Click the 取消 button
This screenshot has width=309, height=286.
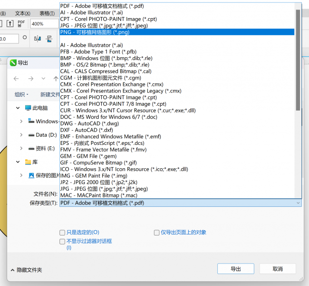click(278, 269)
